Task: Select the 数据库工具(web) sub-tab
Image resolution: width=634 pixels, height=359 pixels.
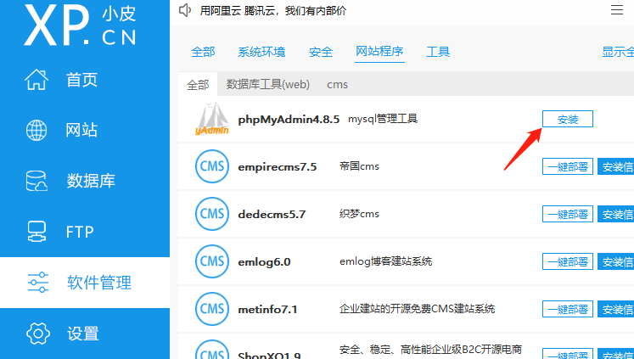Action: click(267, 85)
